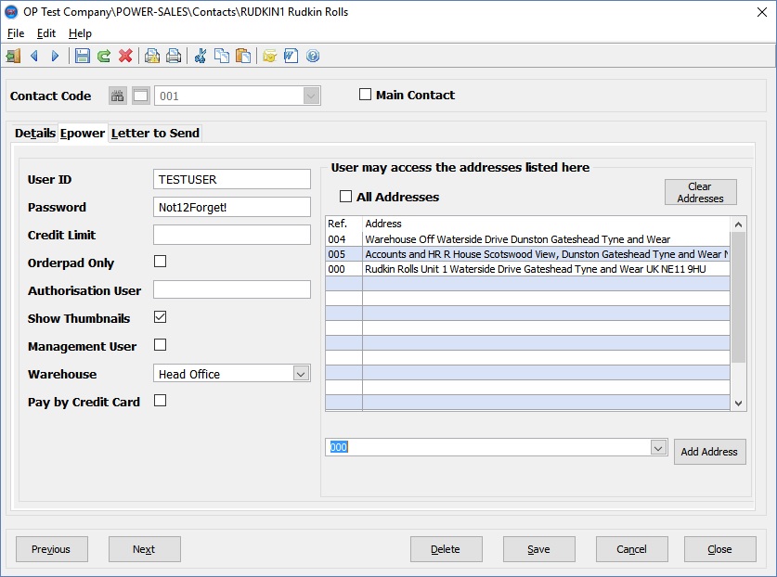Click the save floppy disk toolbar icon
This screenshot has width=777, height=577.
pos(83,57)
